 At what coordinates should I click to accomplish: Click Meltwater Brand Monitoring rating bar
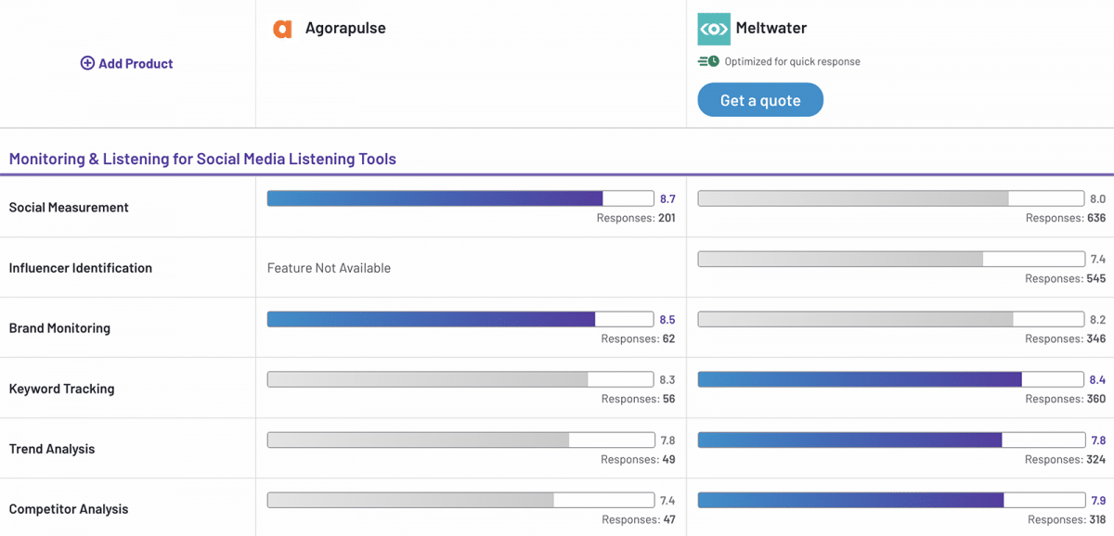pyautogui.click(x=891, y=319)
